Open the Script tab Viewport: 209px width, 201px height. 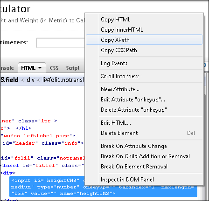(73, 68)
